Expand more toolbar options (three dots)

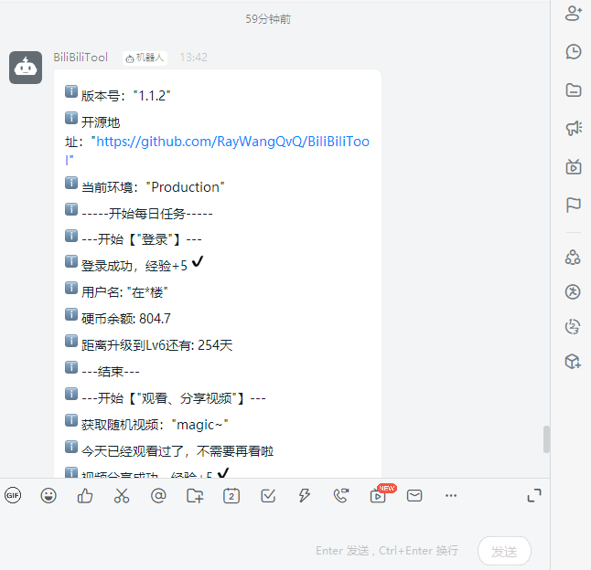point(451,495)
